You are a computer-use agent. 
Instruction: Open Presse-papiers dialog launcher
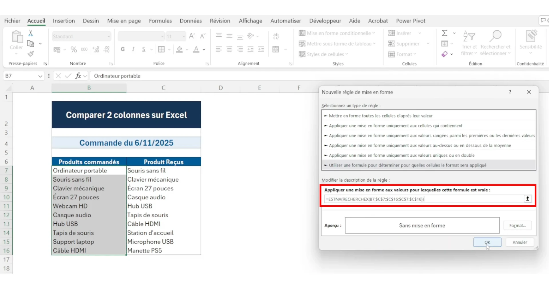pos(45,63)
